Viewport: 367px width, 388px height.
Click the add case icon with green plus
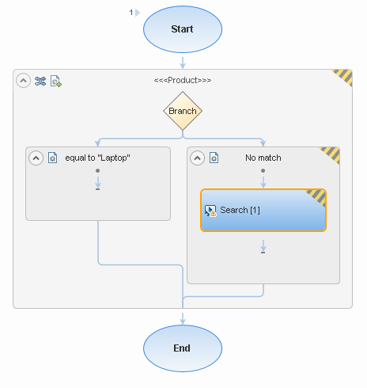tap(56, 81)
